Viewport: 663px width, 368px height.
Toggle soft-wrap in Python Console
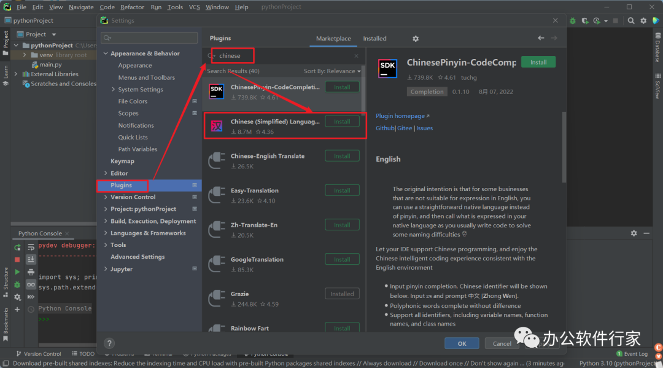click(31, 248)
